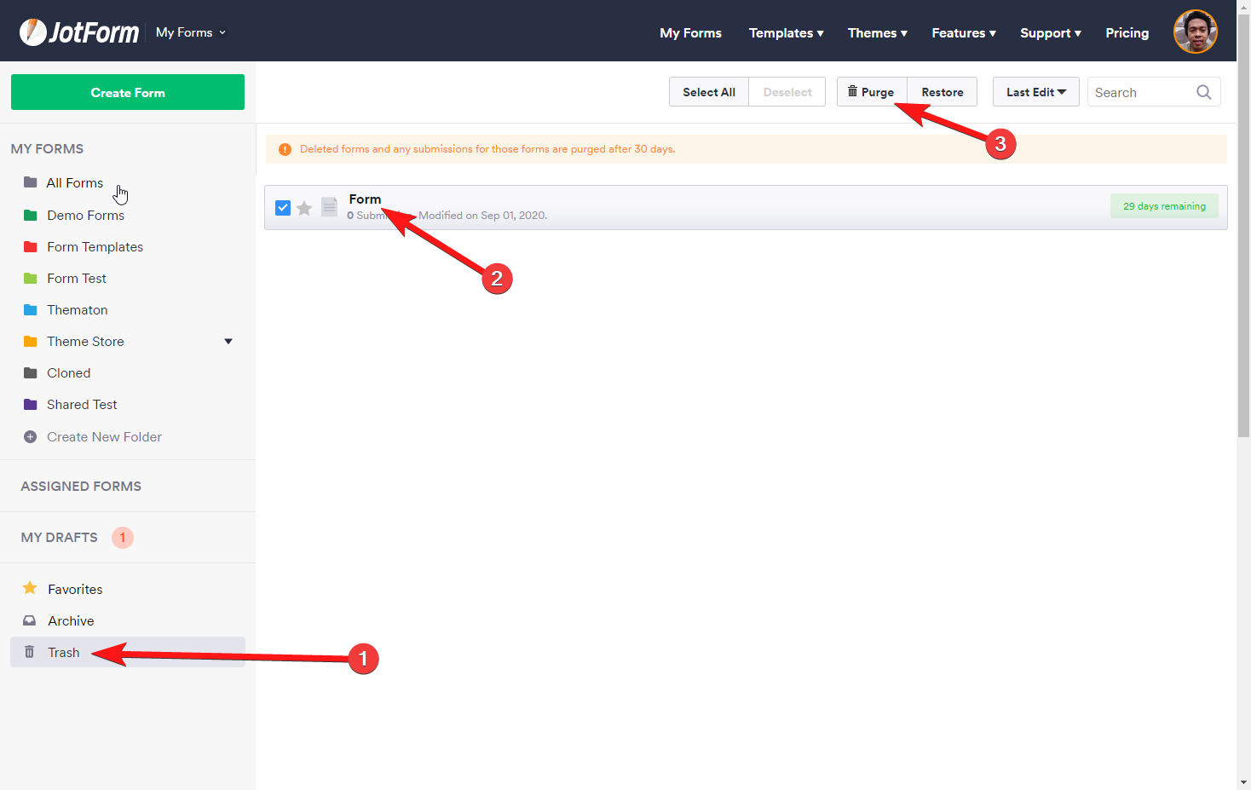
Task: Click the Select All button
Action: click(708, 92)
